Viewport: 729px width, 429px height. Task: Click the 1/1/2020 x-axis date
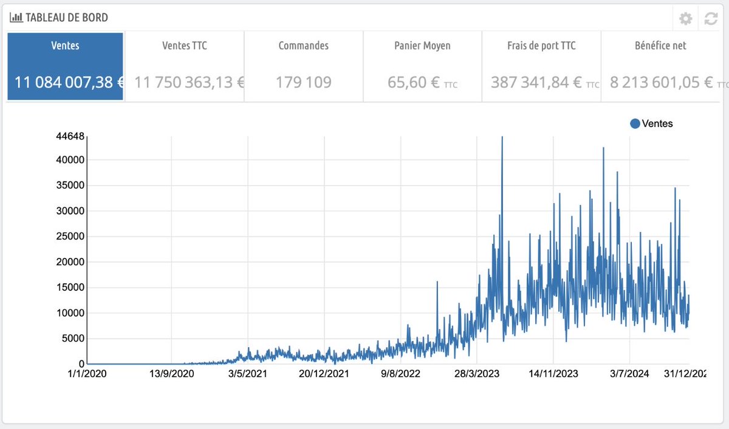pos(87,374)
